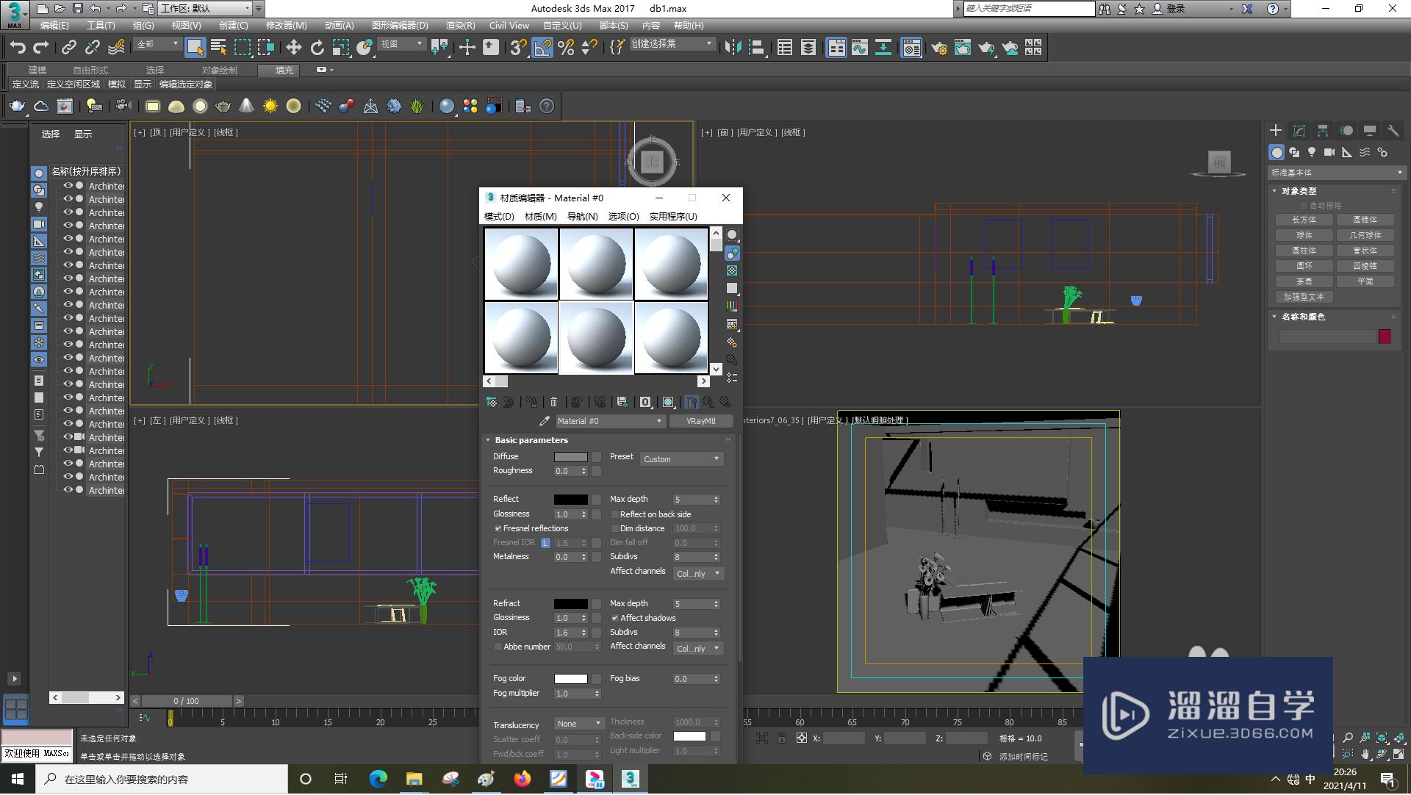Uncheck Affect shadows option
The height and width of the screenshot is (795, 1411).
615,618
